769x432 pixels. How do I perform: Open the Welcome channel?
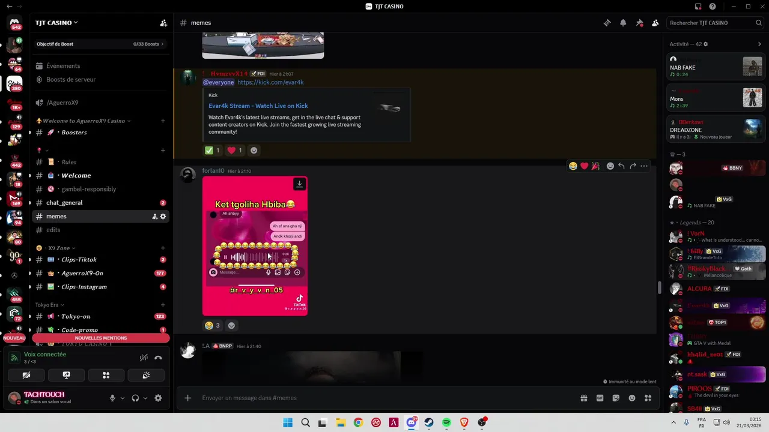click(x=100, y=175)
